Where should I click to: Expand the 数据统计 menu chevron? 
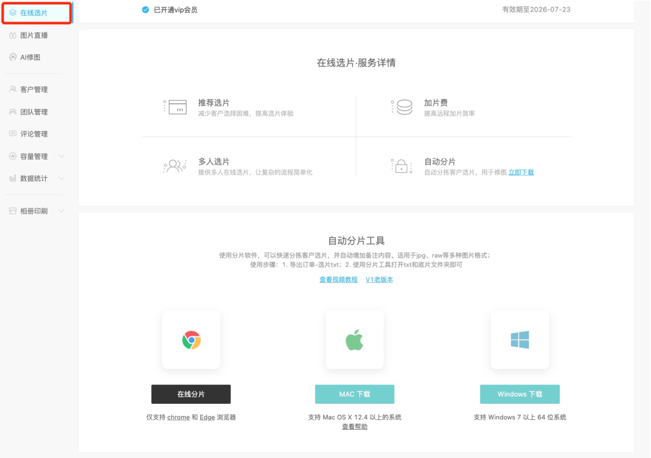61,178
